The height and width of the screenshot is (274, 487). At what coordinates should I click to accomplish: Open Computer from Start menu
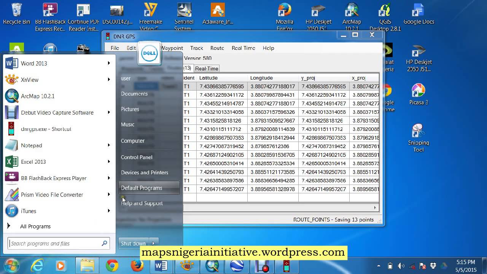click(x=133, y=141)
